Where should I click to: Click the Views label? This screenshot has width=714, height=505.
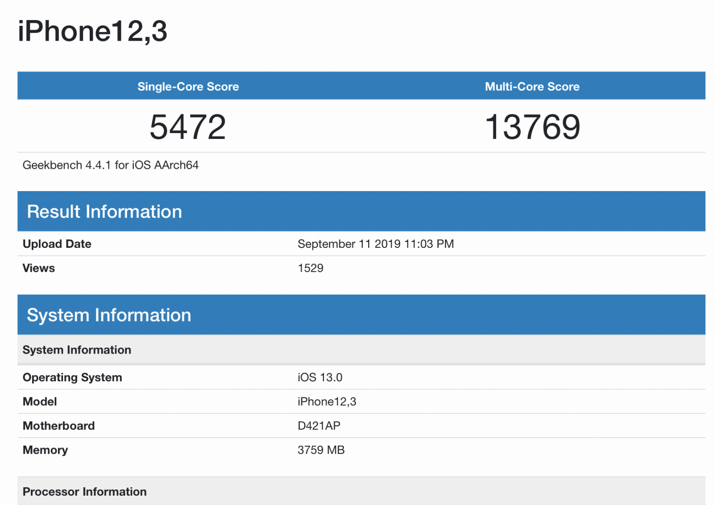(x=39, y=268)
